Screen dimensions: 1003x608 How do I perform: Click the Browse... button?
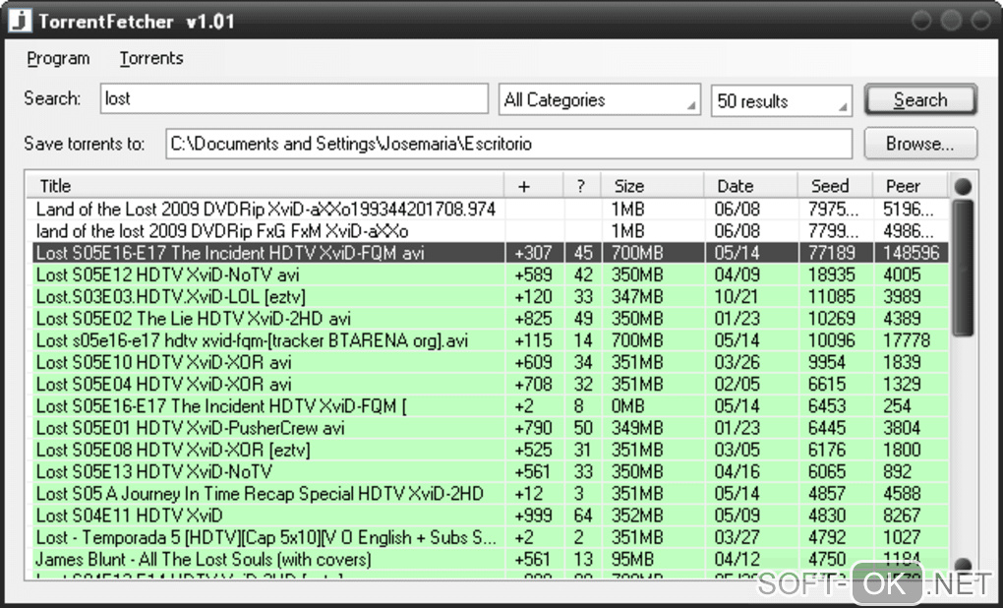(920, 144)
